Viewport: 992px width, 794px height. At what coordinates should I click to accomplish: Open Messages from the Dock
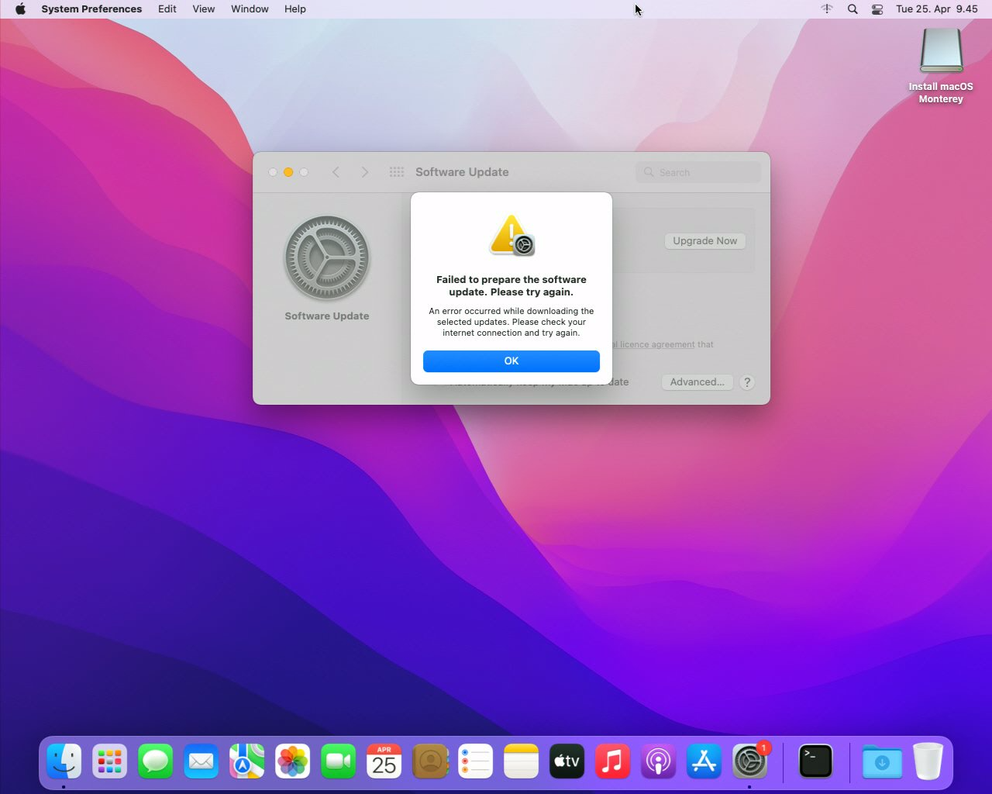coord(155,761)
